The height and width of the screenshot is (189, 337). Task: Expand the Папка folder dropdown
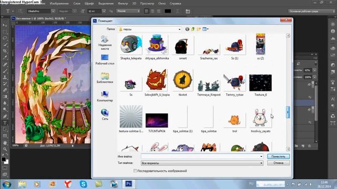coord(180,29)
